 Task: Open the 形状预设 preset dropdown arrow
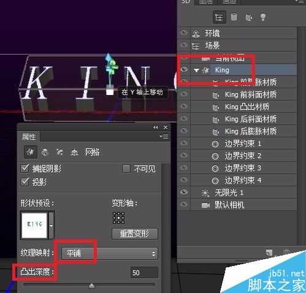pyautogui.click(x=52, y=226)
